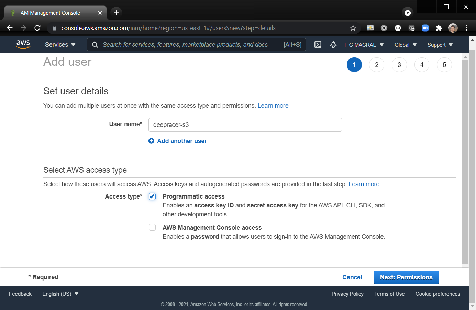Open the Privacy Policy link
The width and height of the screenshot is (476, 310).
pyautogui.click(x=347, y=294)
